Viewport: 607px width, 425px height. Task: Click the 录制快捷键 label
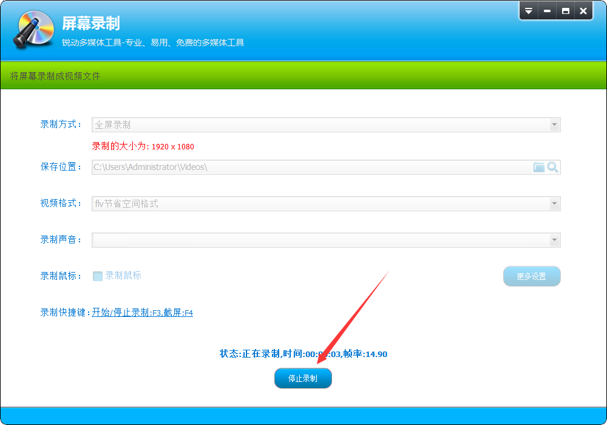66,312
